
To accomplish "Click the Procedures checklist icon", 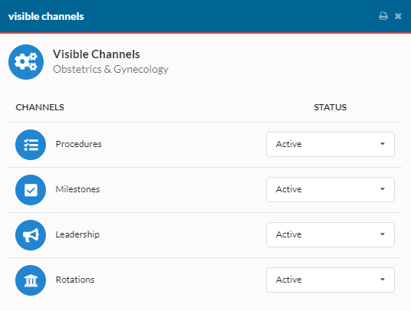I will click(x=31, y=145).
